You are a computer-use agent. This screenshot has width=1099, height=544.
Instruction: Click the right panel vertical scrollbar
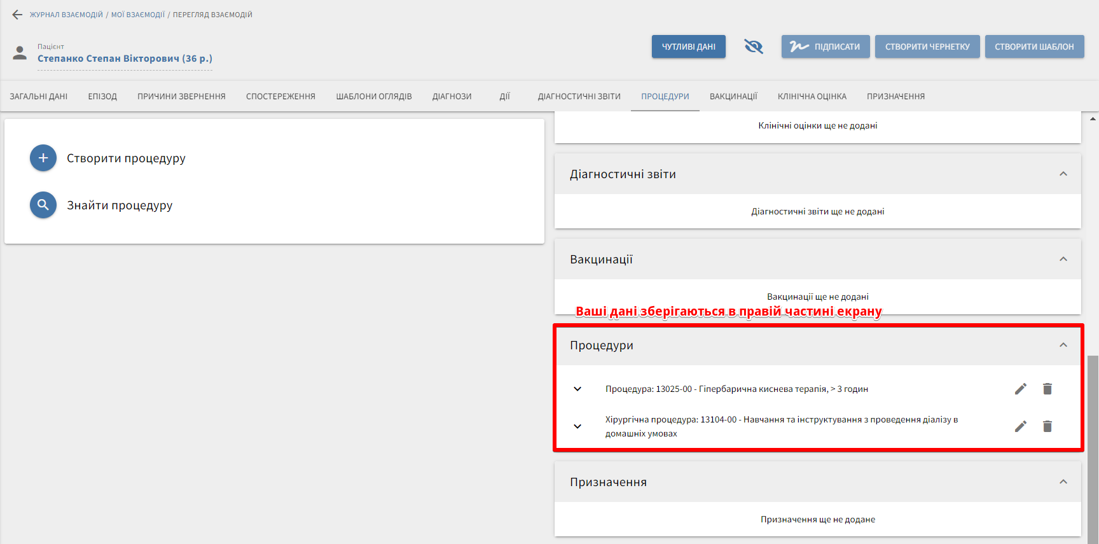(x=1093, y=445)
